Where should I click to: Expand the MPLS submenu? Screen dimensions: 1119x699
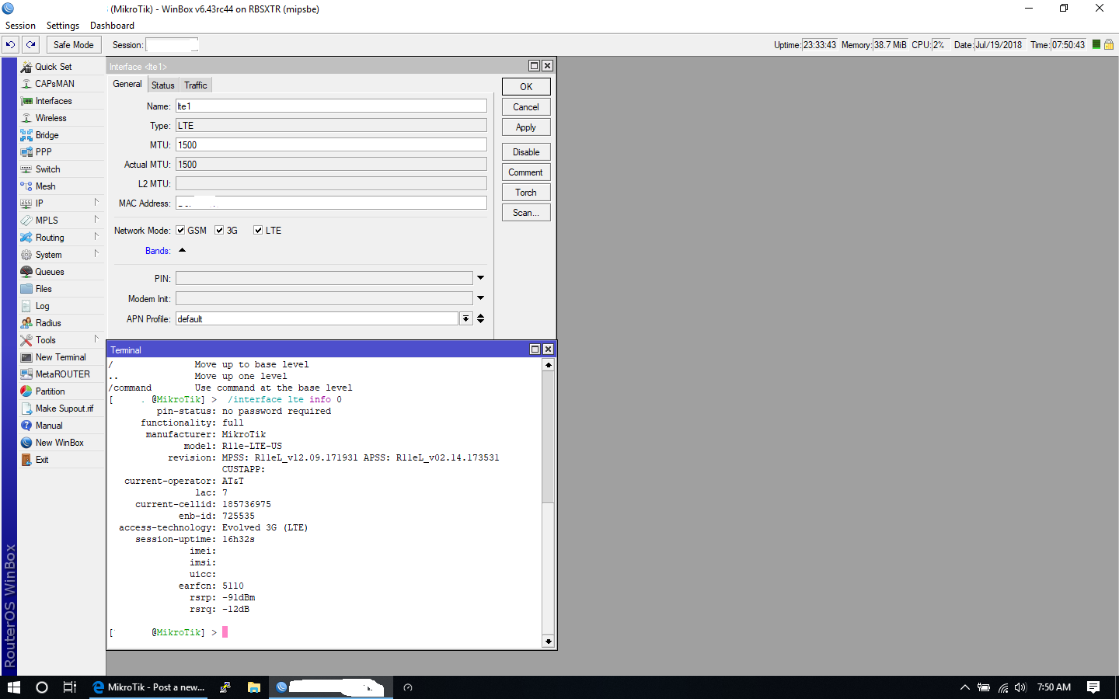[x=96, y=220]
